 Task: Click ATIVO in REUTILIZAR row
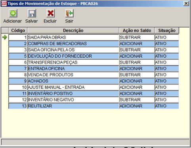(x=167, y=106)
